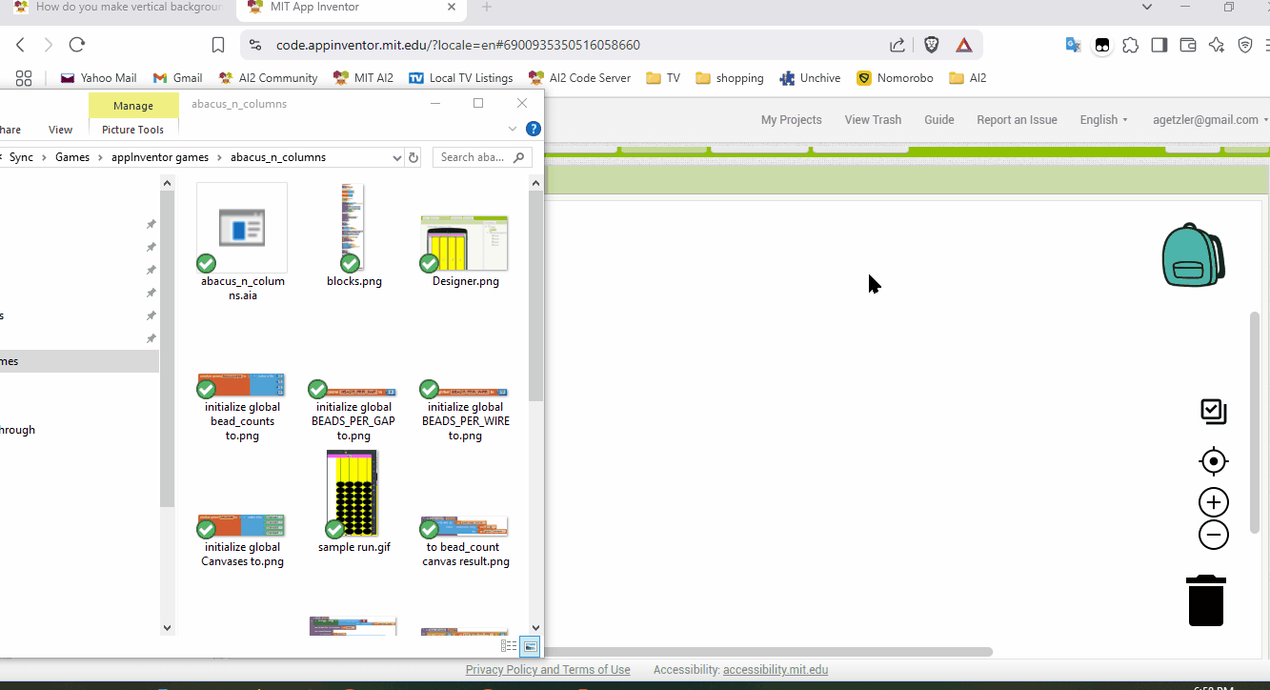
Task: Open the App Inventor backpack icon
Action: [x=1193, y=254]
